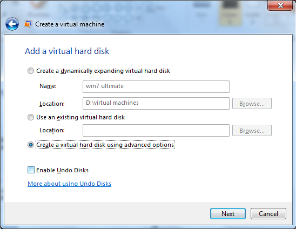Click the Add a virtual hard disk heading

[67, 51]
